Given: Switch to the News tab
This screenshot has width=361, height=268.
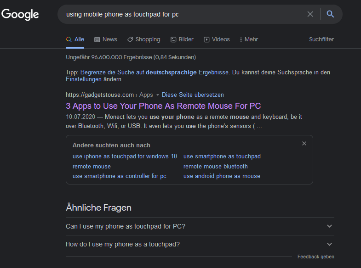Looking at the screenshot, I should [106, 39].
